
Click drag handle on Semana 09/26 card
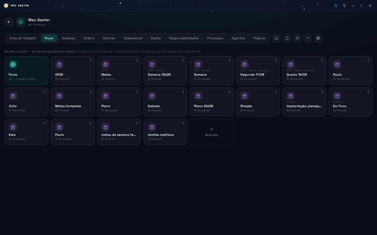183,60
